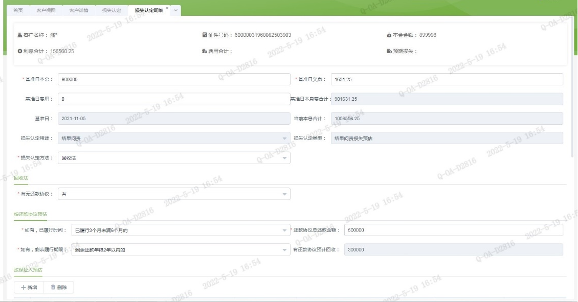Click the icon beside 预期损失
Screen dimensions: 578x302
389,51
